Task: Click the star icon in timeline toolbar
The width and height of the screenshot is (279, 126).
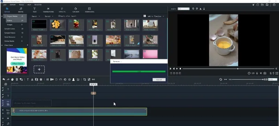Action: [x=69, y=79]
